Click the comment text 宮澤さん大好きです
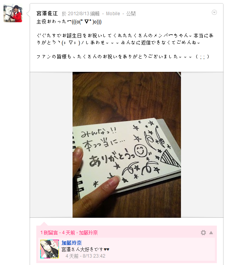 pyautogui.click(x=85, y=249)
